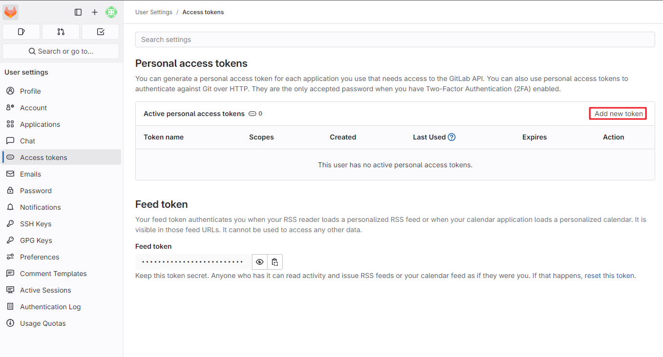Open Search or go to button

tap(61, 51)
